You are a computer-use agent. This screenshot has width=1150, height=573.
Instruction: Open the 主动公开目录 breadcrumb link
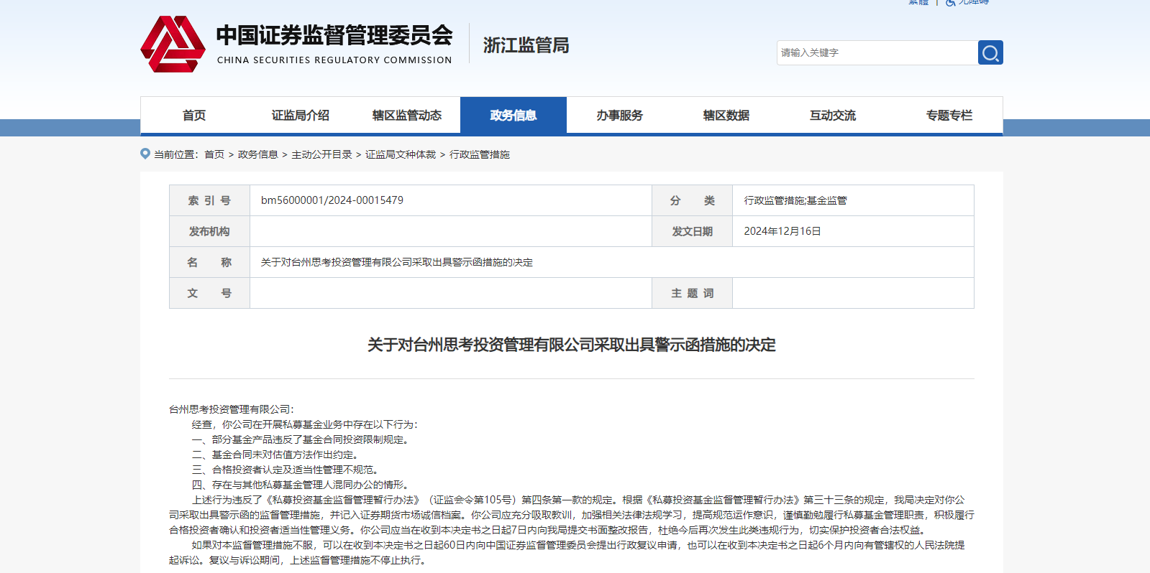tap(321, 154)
